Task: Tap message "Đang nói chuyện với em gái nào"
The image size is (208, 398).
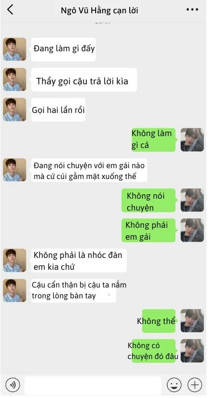Action: [89, 170]
